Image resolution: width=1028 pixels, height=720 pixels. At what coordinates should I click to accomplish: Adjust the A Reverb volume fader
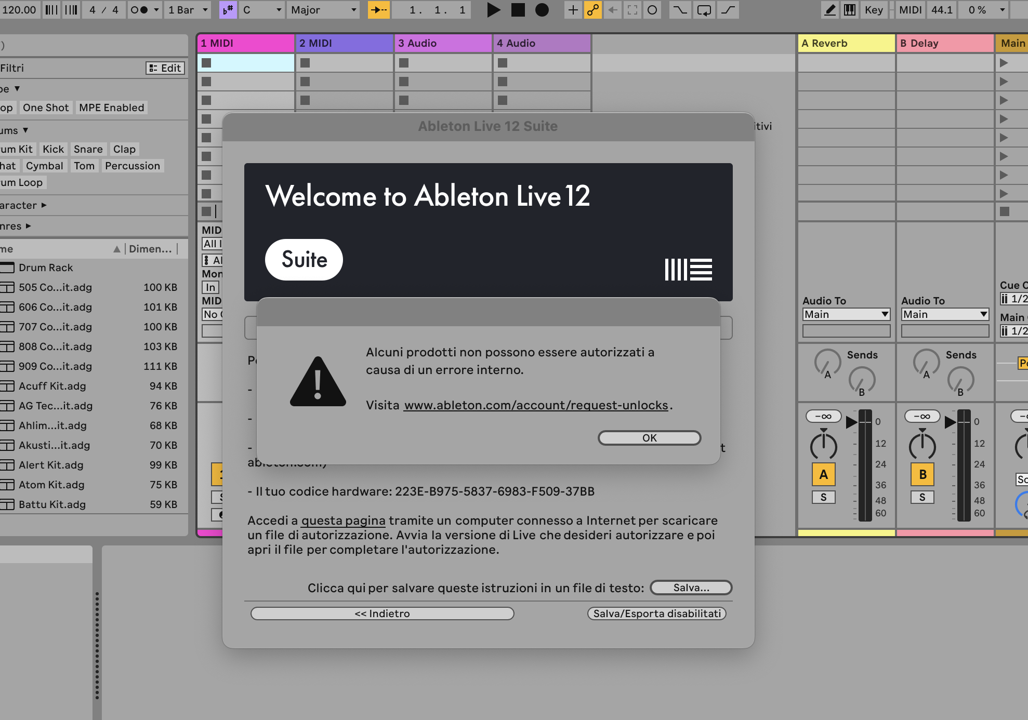pos(852,422)
